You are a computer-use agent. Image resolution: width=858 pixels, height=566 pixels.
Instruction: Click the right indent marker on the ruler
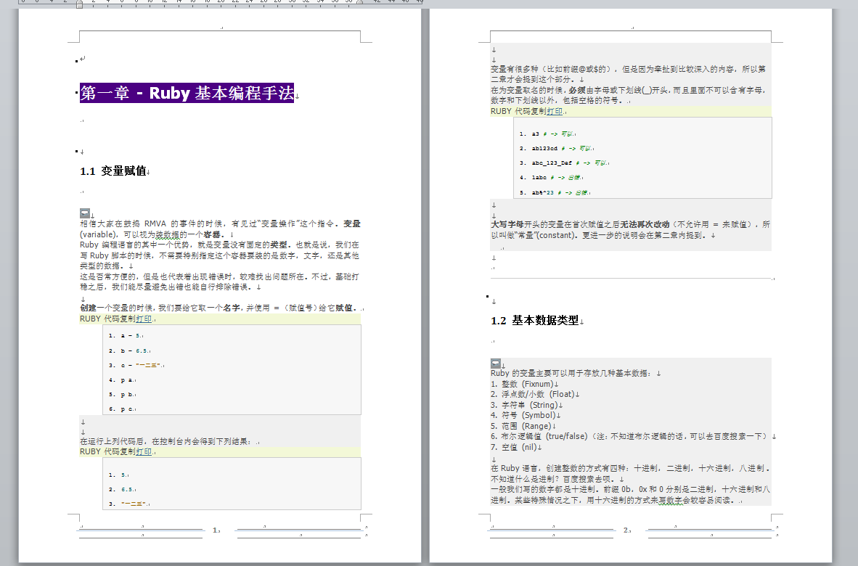pos(360,2)
